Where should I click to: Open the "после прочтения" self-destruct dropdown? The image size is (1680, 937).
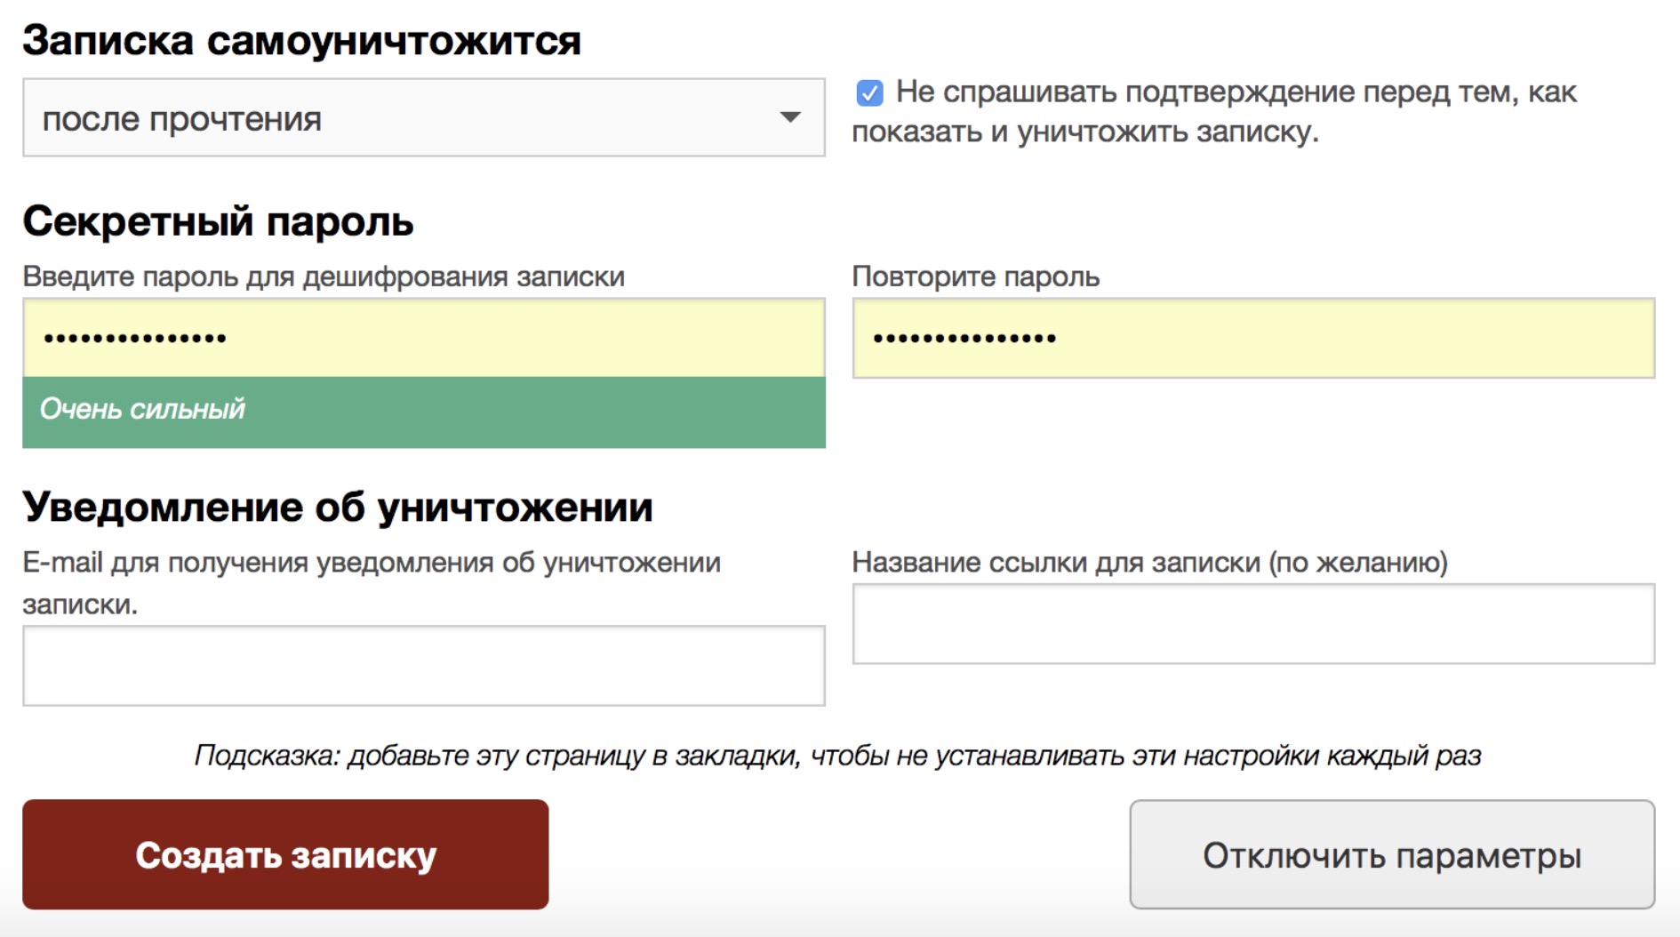[x=423, y=118]
